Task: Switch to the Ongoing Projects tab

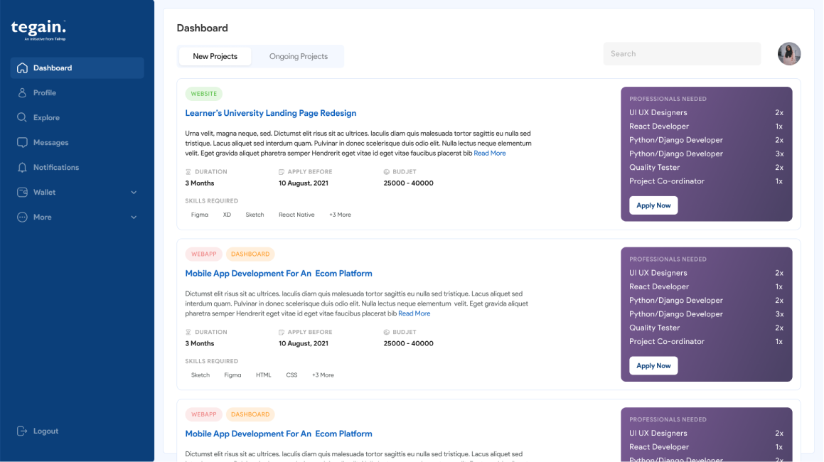Action: [x=299, y=57]
